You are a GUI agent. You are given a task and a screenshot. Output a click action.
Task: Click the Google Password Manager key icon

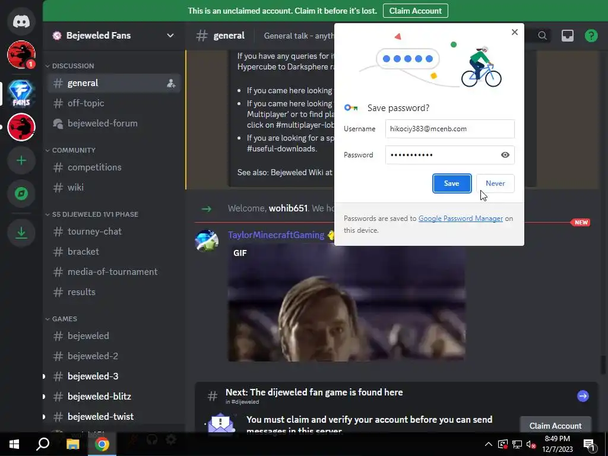(x=351, y=108)
